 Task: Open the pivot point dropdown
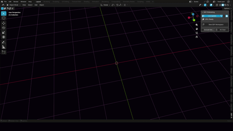point(113,5)
